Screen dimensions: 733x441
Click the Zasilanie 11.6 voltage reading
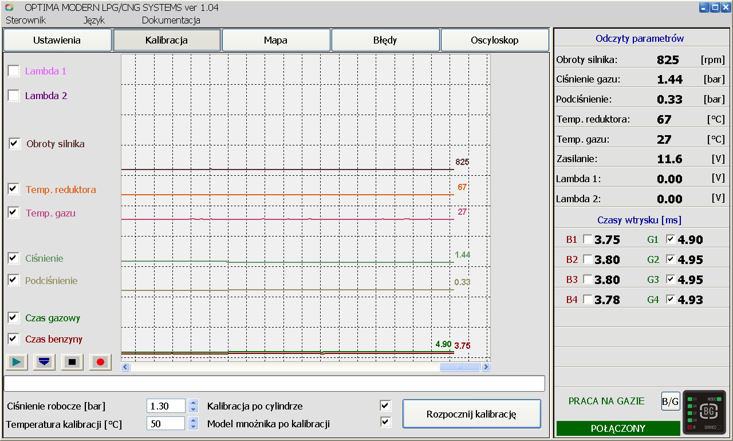(669, 159)
